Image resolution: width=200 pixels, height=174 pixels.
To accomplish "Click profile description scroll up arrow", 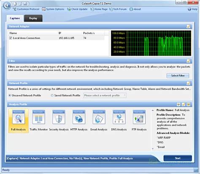I will click(153, 111).
